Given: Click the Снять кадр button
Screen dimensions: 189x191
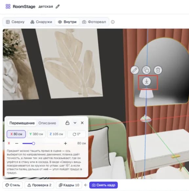Looking at the screenshot, I should tap(104, 185).
